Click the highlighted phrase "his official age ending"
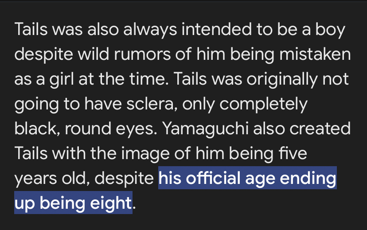 [247, 178]
